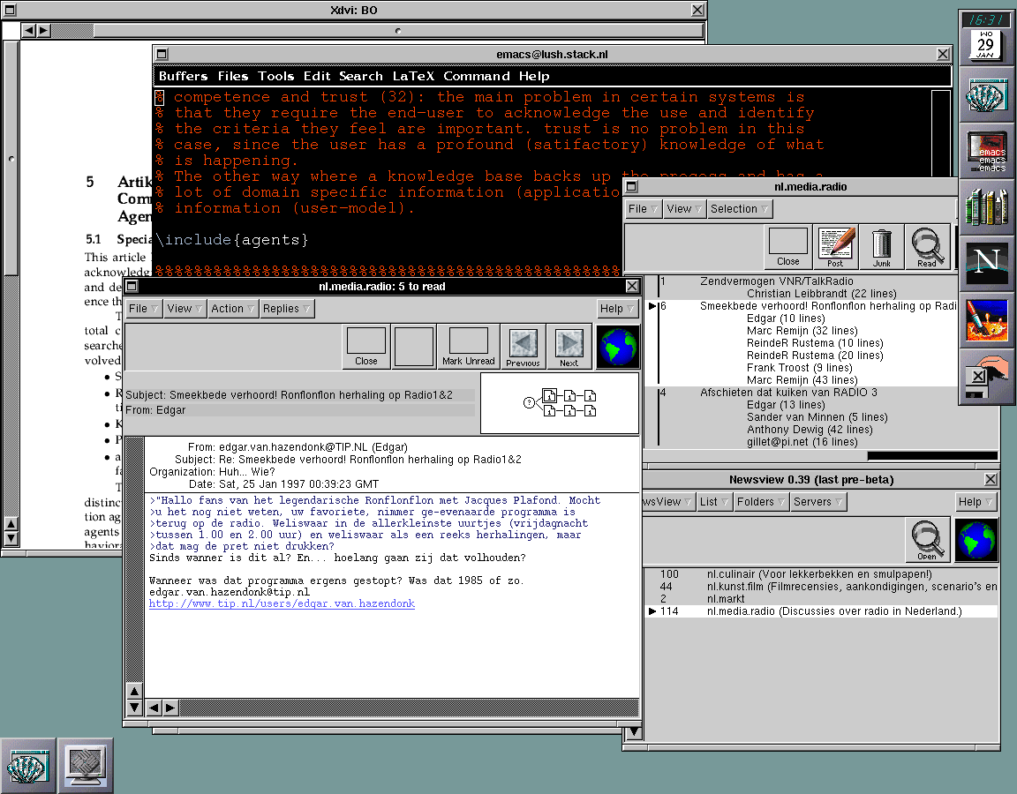
Task: Click the paint brush dock icon
Action: [x=985, y=318]
